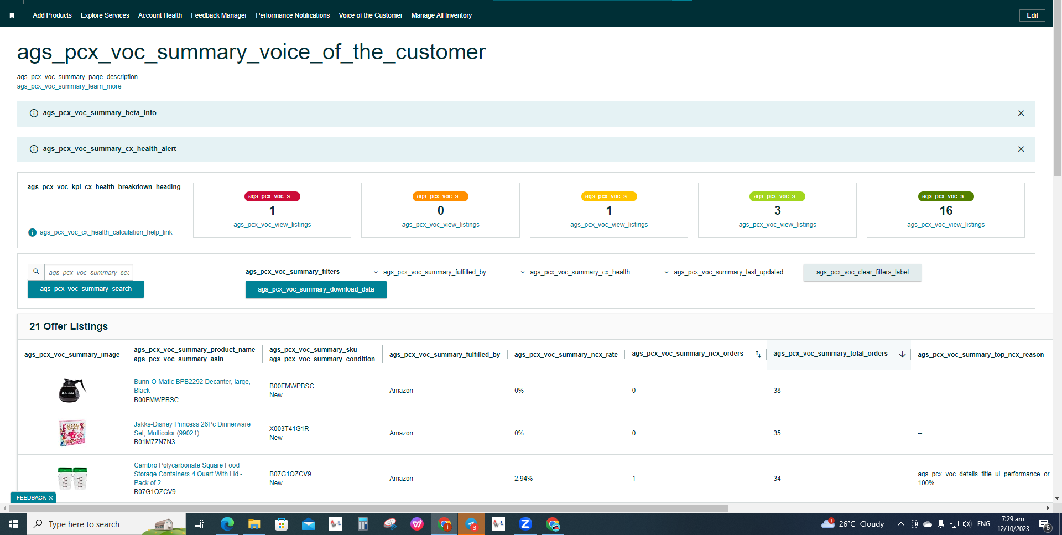This screenshot has width=1062, height=535.
Task: Click blue info icon beside cx_health_calculation_help_link
Action: point(32,232)
